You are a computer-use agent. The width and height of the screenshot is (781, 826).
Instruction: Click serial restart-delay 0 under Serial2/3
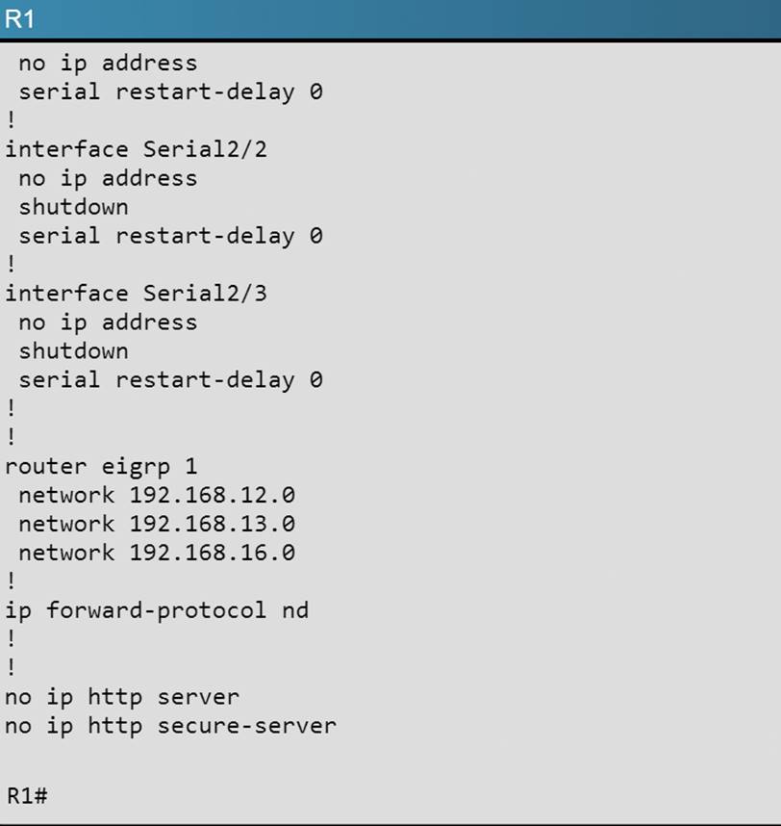point(170,380)
